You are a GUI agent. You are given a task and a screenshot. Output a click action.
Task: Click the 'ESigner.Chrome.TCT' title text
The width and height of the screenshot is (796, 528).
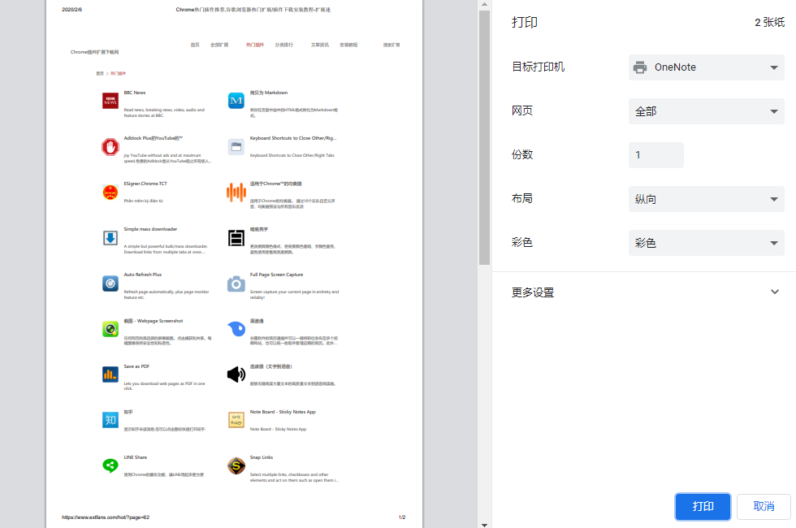(145, 184)
